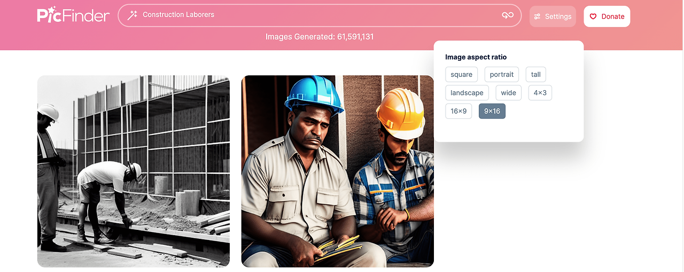The height and width of the screenshot is (272, 684).
Task: Open the black-and-white construction site image
Action: [134, 171]
